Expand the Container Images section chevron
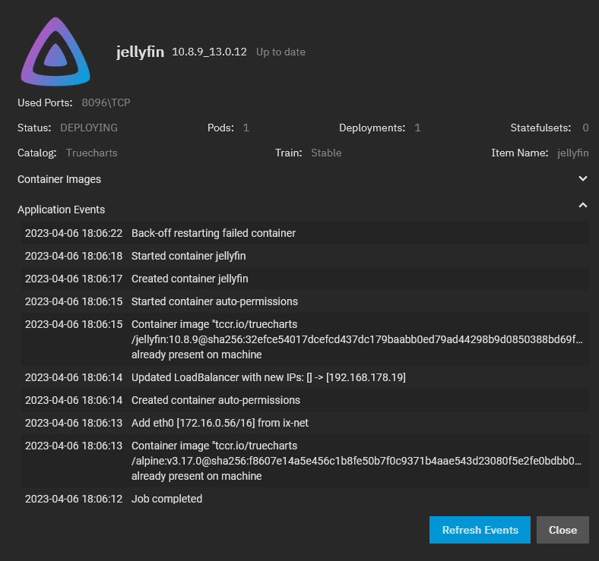Screen dimensions: 599x561 (x=582, y=178)
